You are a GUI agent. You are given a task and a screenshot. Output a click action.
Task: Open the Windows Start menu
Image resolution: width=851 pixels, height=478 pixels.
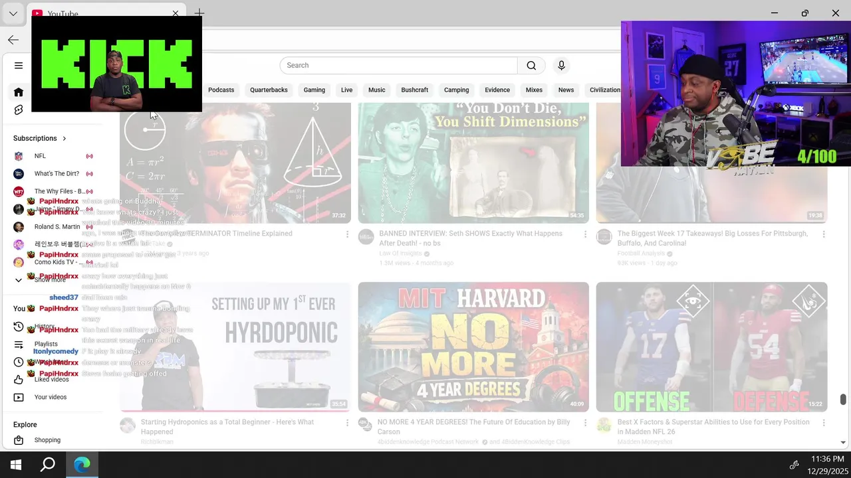click(x=16, y=465)
